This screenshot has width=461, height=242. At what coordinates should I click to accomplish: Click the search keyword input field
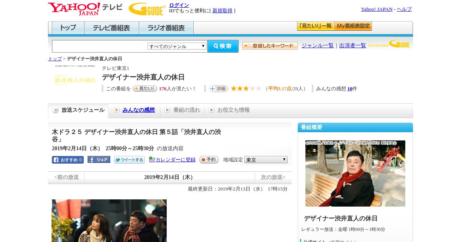(x=100, y=46)
